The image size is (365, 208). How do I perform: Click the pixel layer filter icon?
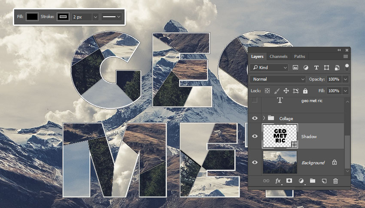pos(295,68)
